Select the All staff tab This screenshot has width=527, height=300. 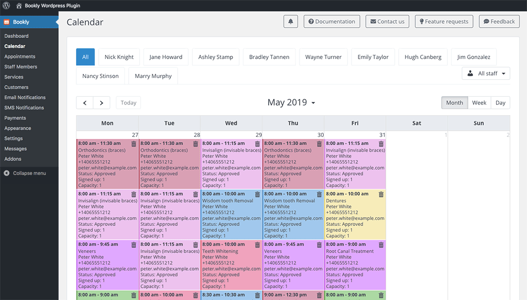85,57
